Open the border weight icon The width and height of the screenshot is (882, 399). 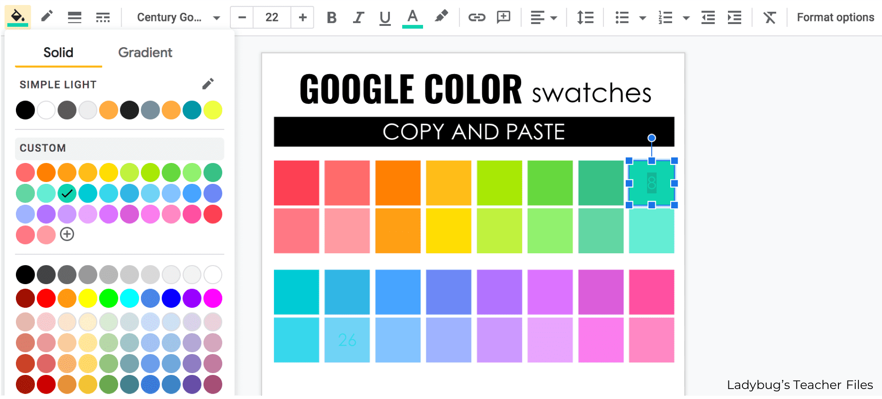(x=75, y=18)
